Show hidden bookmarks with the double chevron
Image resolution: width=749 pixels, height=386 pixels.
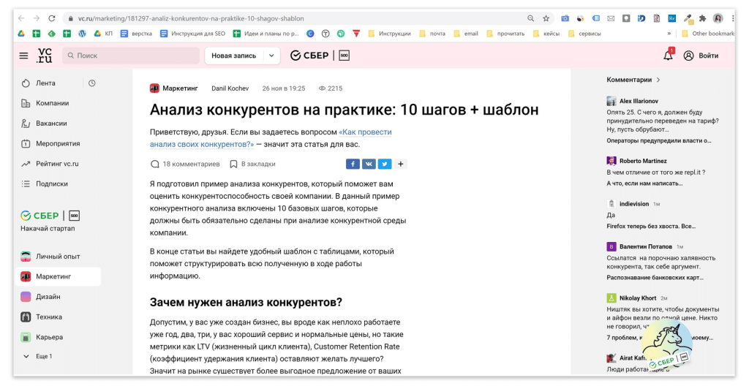pos(669,34)
